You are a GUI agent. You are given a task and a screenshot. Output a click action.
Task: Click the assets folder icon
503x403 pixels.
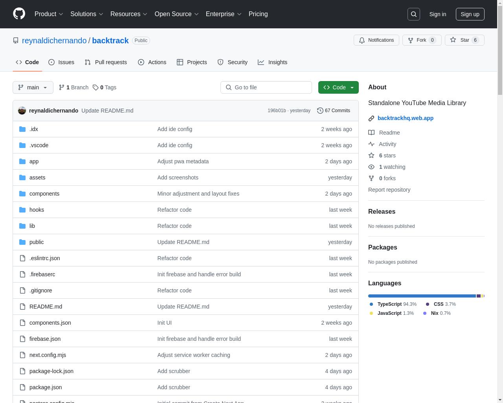coord(22,177)
